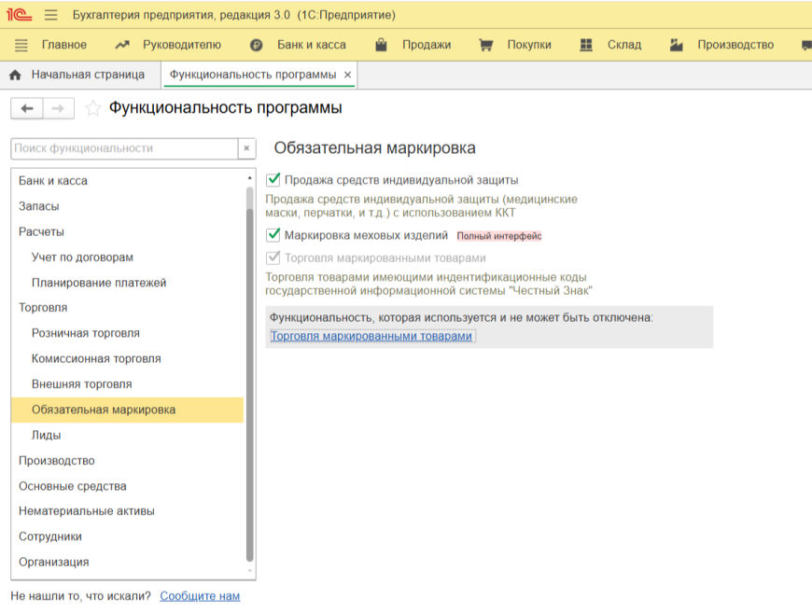Add page to favorites with star icon
Image resolution: width=812 pixels, height=613 pixels.
93,109
